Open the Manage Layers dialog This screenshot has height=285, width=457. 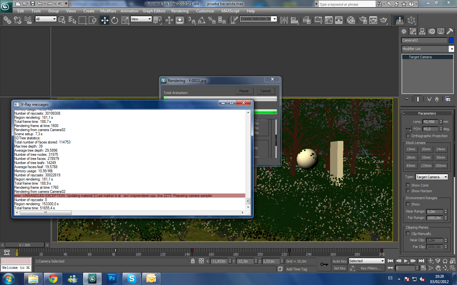tap(307, 20)
